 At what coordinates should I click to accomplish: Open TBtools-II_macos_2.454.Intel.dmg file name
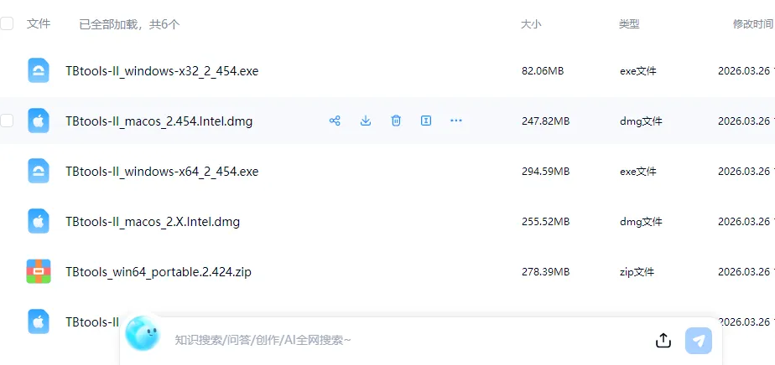(159, 121)
